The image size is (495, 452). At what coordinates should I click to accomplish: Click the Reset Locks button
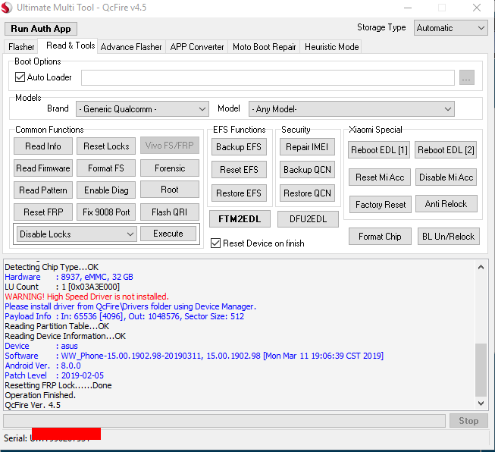click(106, 146)
